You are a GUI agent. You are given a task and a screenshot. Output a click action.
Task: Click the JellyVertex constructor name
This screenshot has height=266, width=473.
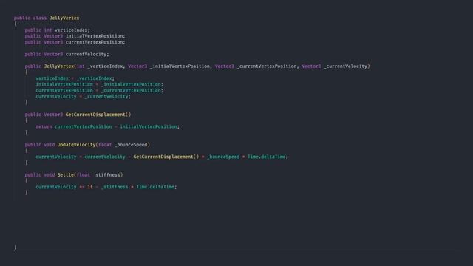(59, 66)
